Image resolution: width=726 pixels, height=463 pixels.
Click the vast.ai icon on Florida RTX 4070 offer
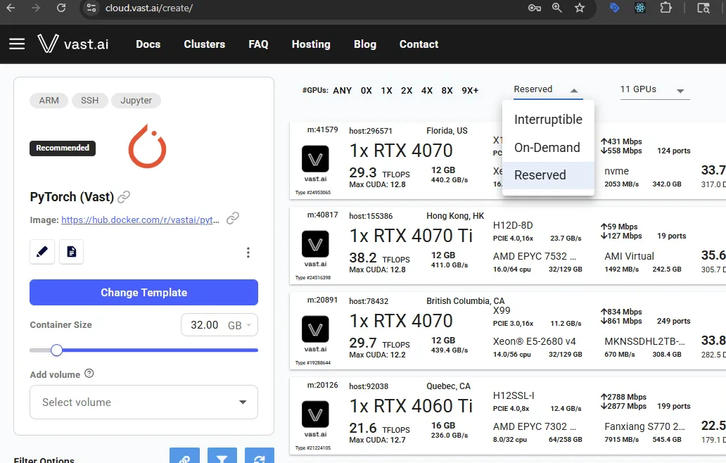pos(315,159)
